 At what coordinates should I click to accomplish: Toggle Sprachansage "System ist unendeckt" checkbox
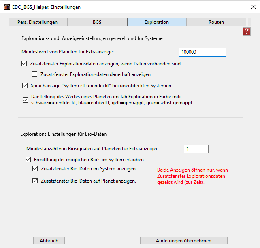(25, 85)
